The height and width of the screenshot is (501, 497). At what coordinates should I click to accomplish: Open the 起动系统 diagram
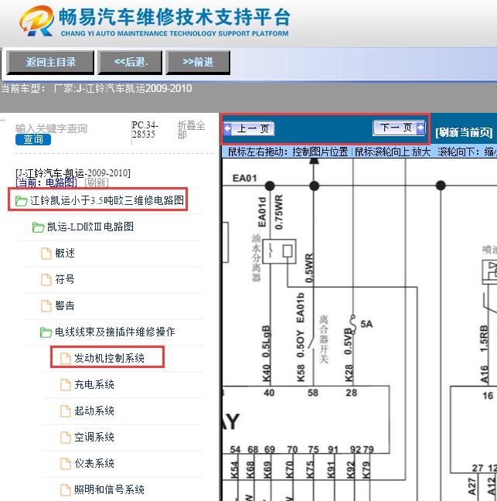point(94,411)
